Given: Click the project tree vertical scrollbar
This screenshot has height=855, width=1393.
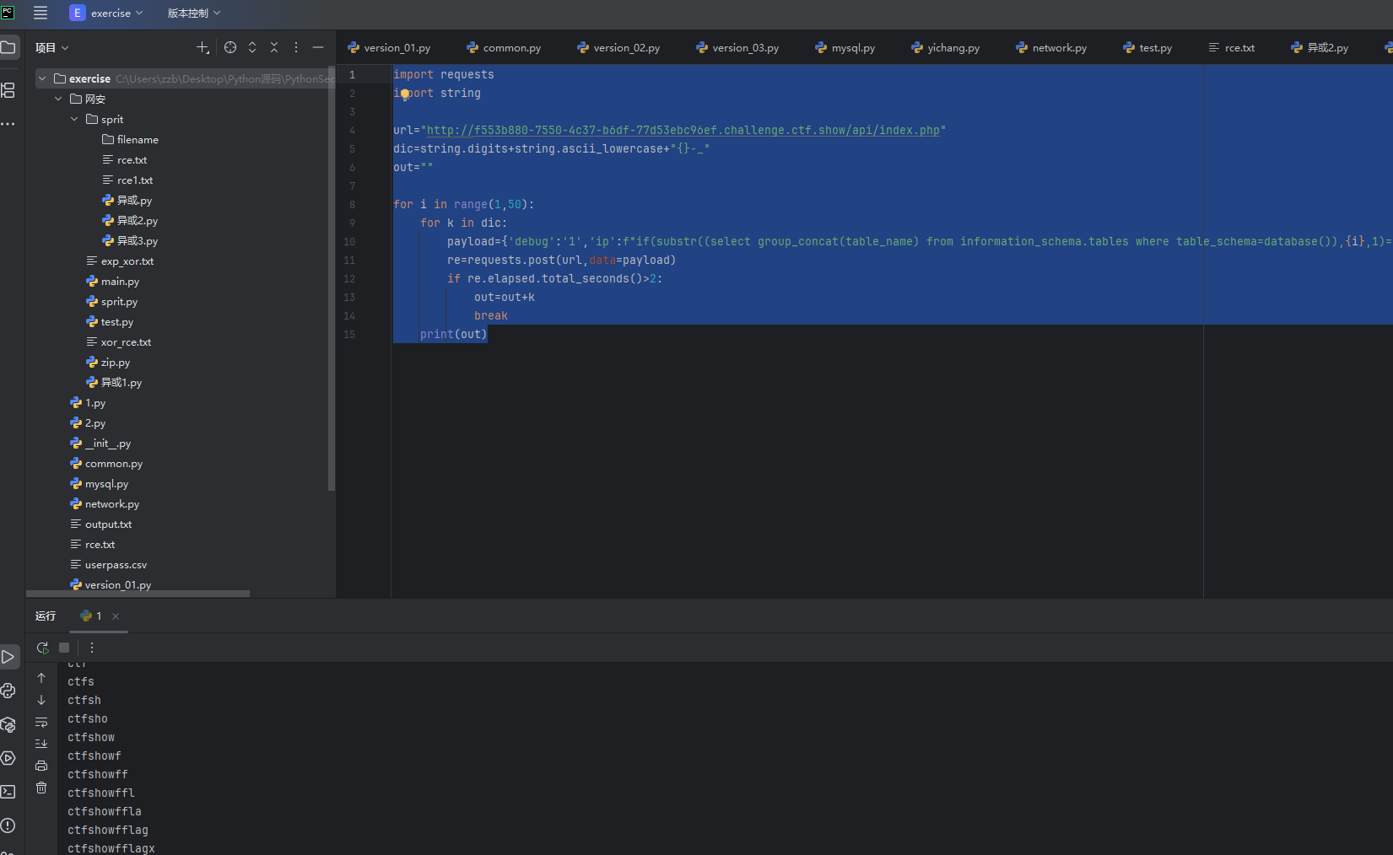Looking at the screenshot, I should click(332, 278).
